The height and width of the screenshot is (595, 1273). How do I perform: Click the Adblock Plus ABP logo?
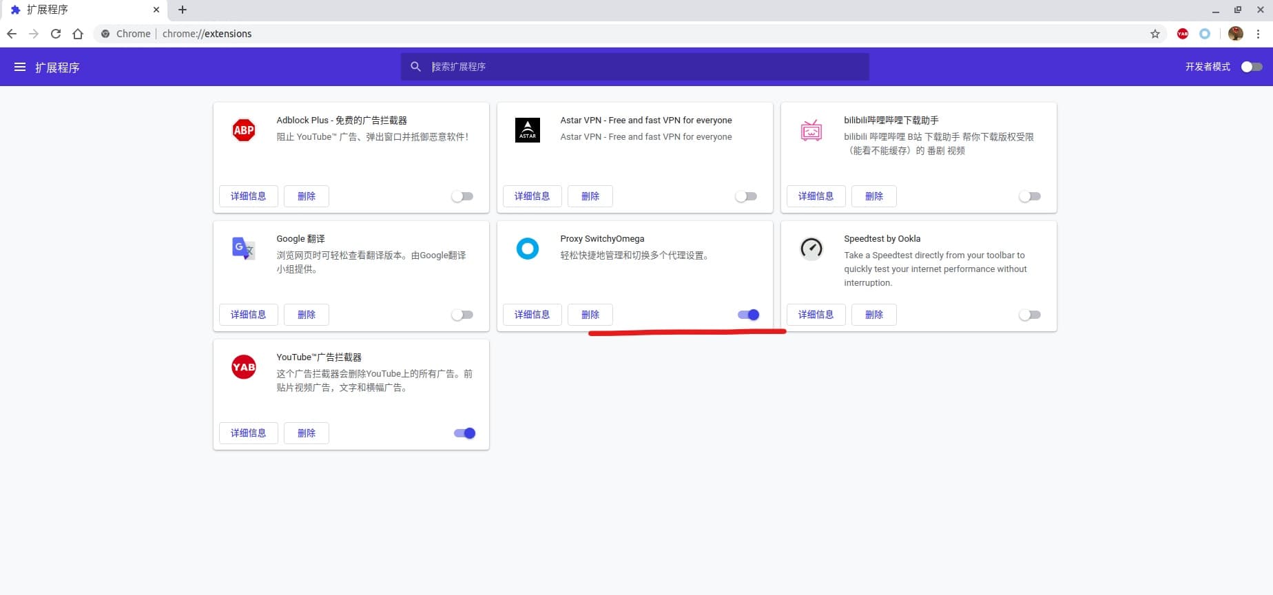pos(244,130)
